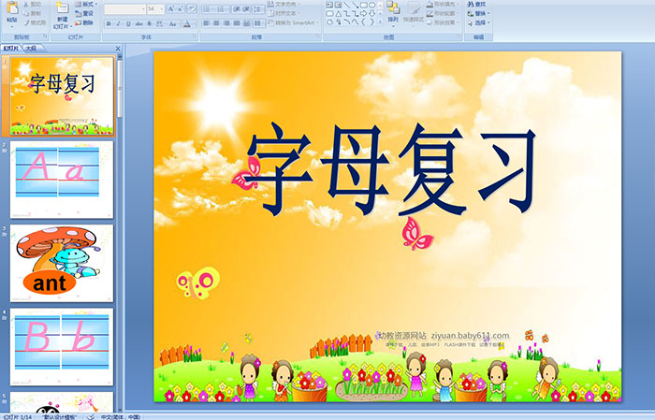Toggle Underline formatting
This screenshot has width=655, height=420.
pos(128,23)
